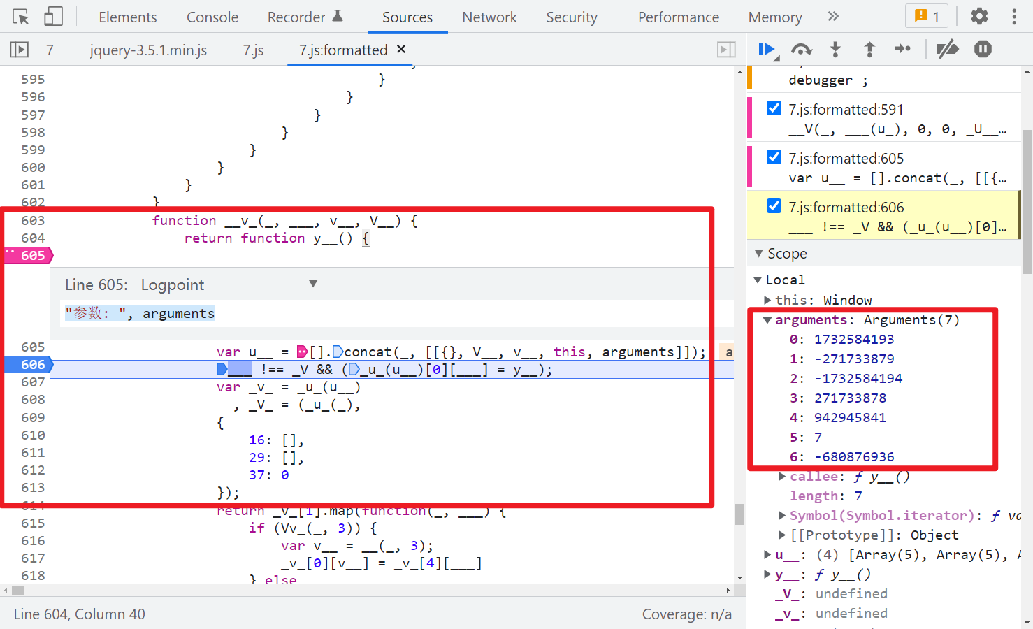Click the Step button
The image size is (1033, 629).
902,49
